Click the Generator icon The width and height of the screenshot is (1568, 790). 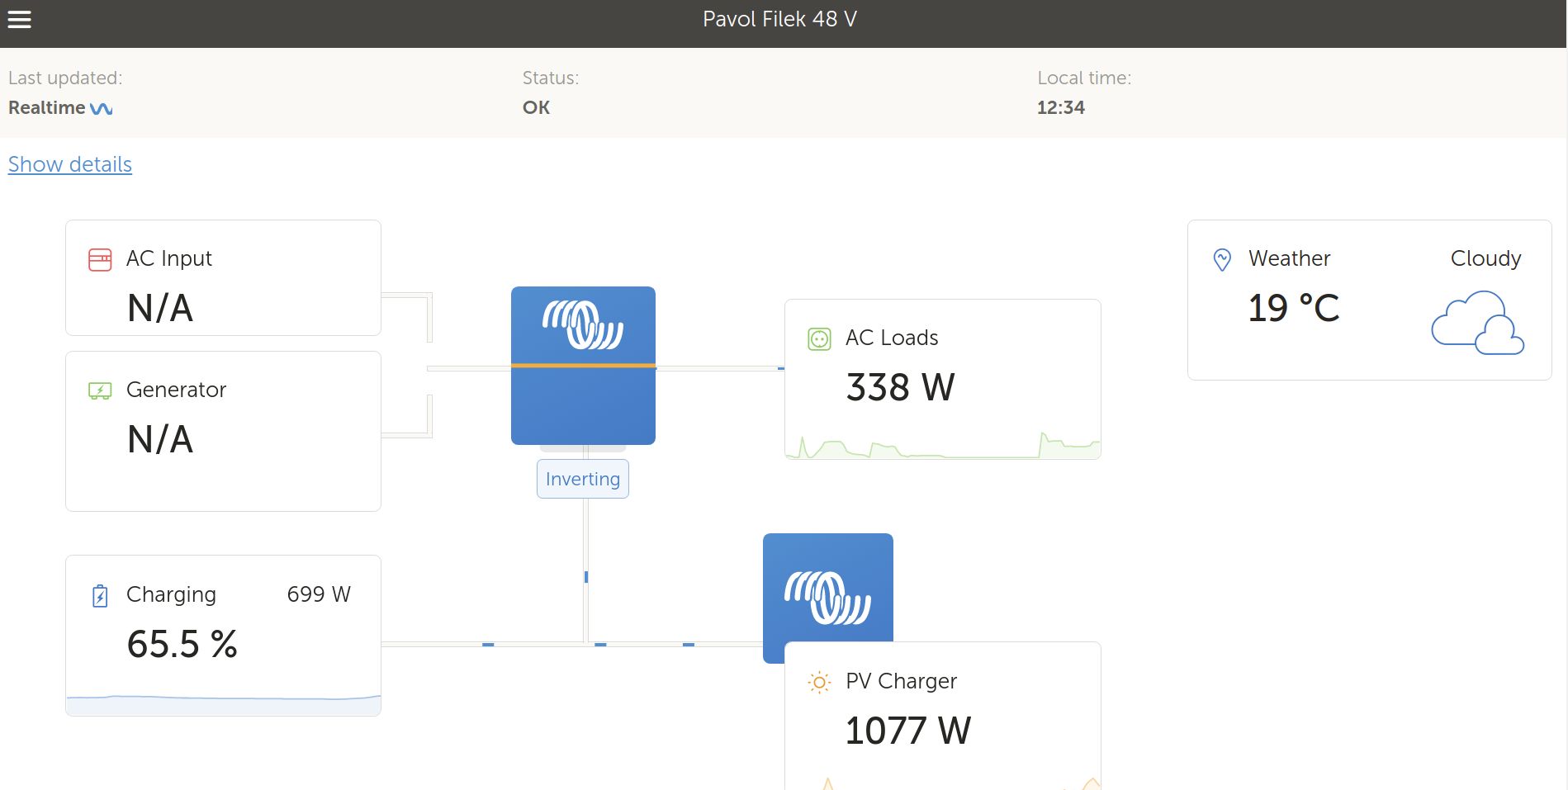[x=100, y=390]
